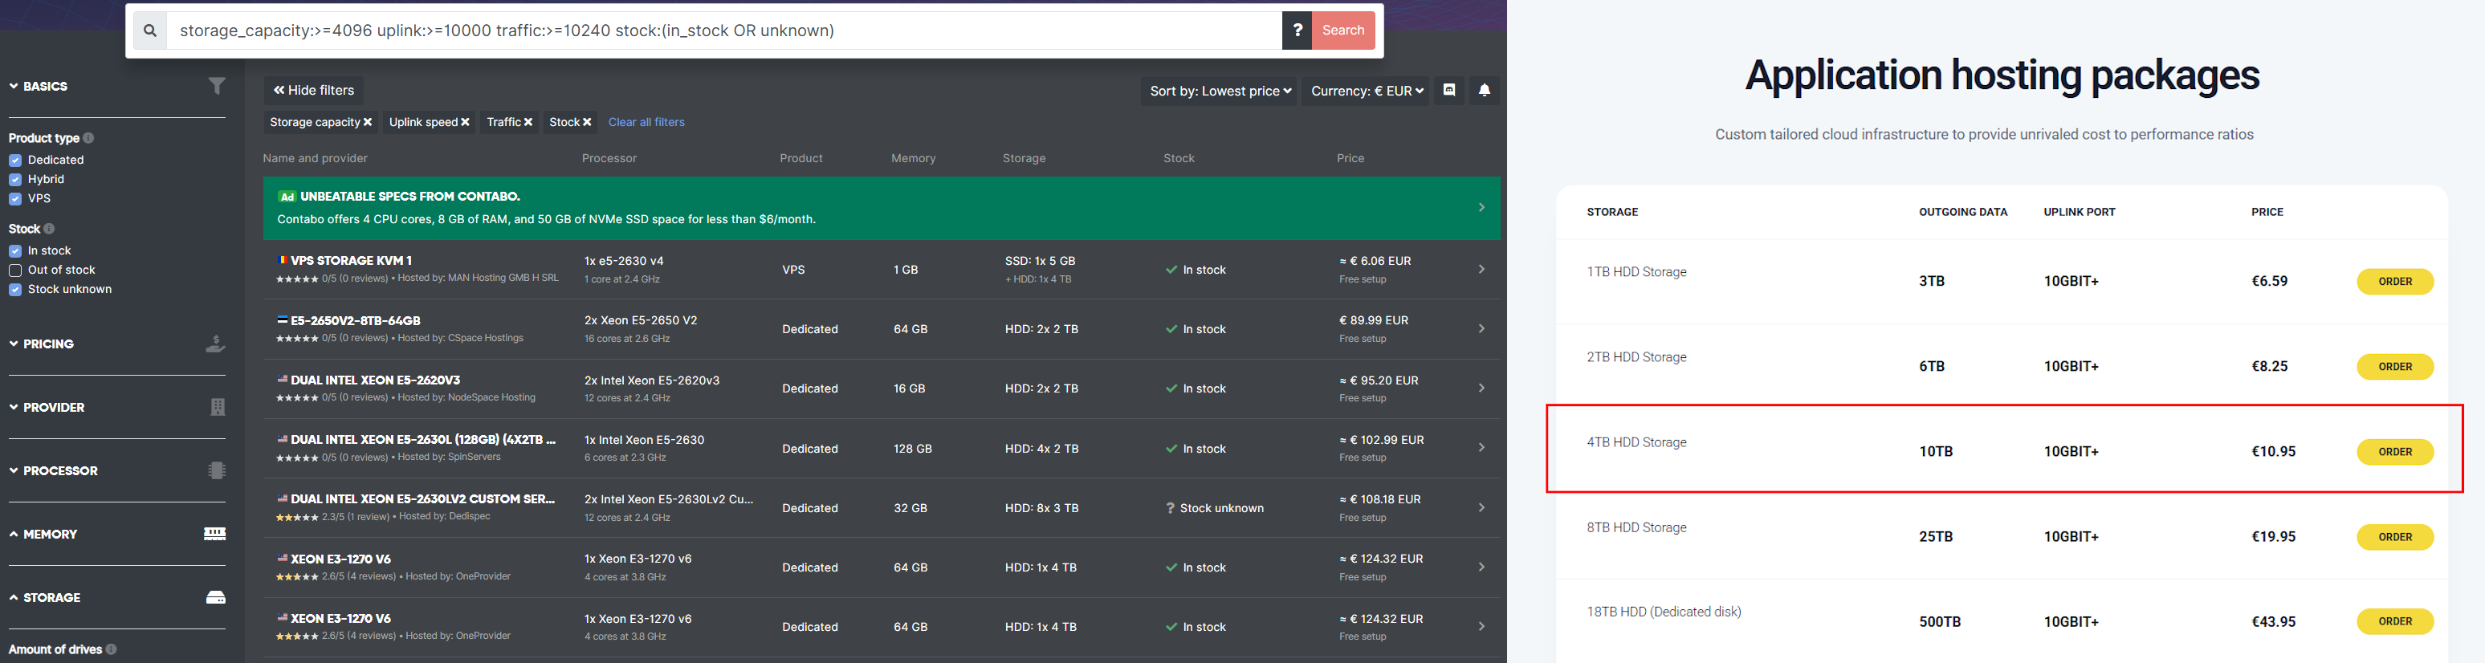Remove the Stock filter chip
The width and height of the screenshot is (2485, 663).
pos(586,123)
